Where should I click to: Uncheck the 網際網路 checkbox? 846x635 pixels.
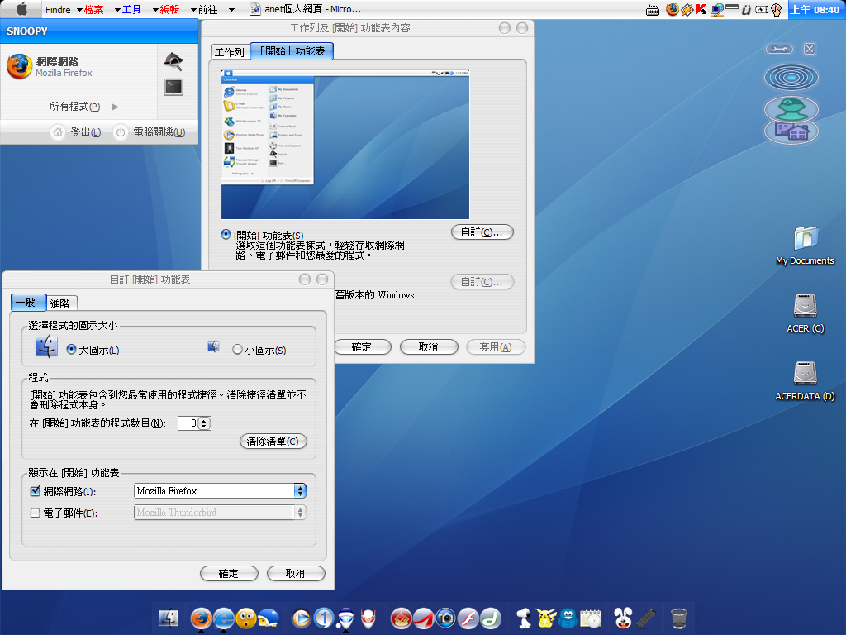(x=35, y=491)
